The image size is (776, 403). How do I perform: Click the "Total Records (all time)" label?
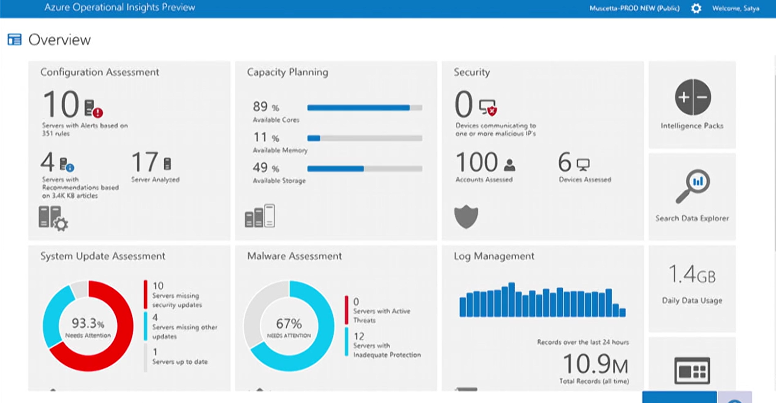pyautogui.click(x=594, y=381)
